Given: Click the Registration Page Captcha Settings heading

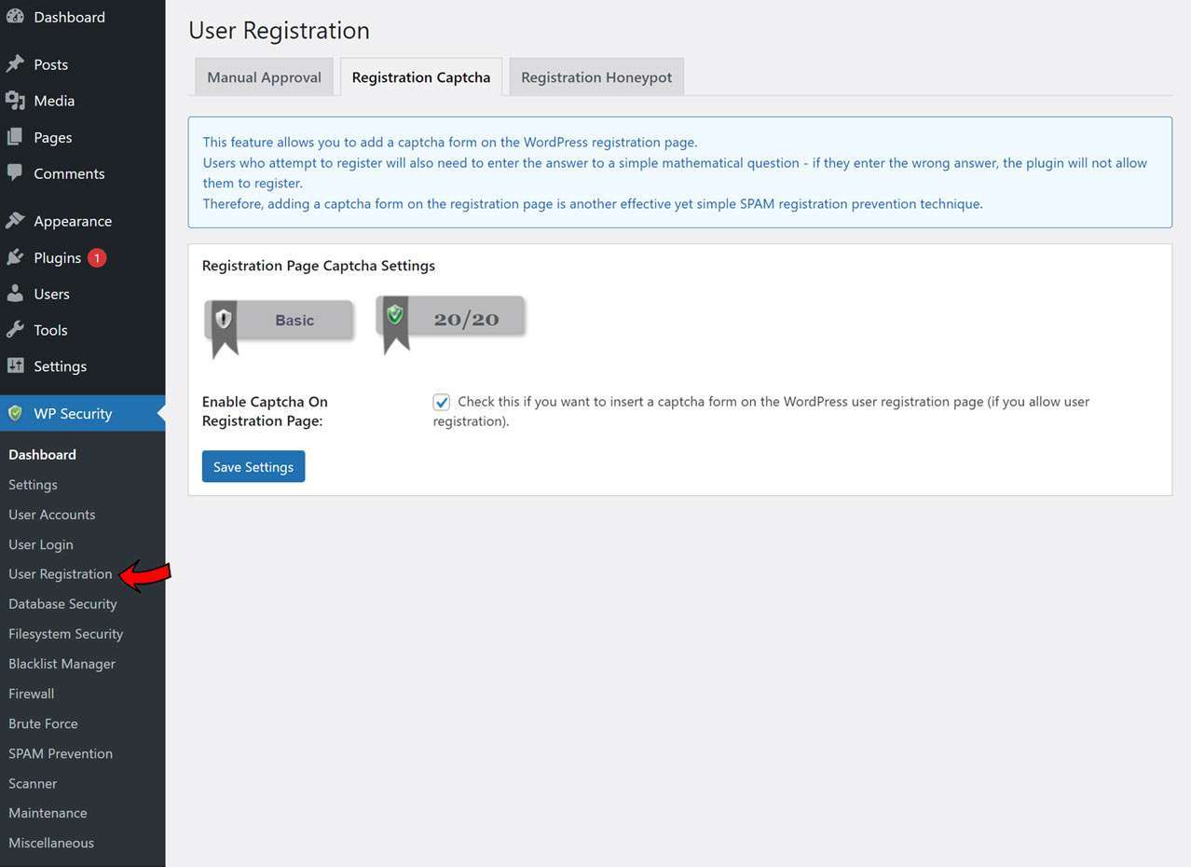Looking at the screenshot, I should click(319, 266).
